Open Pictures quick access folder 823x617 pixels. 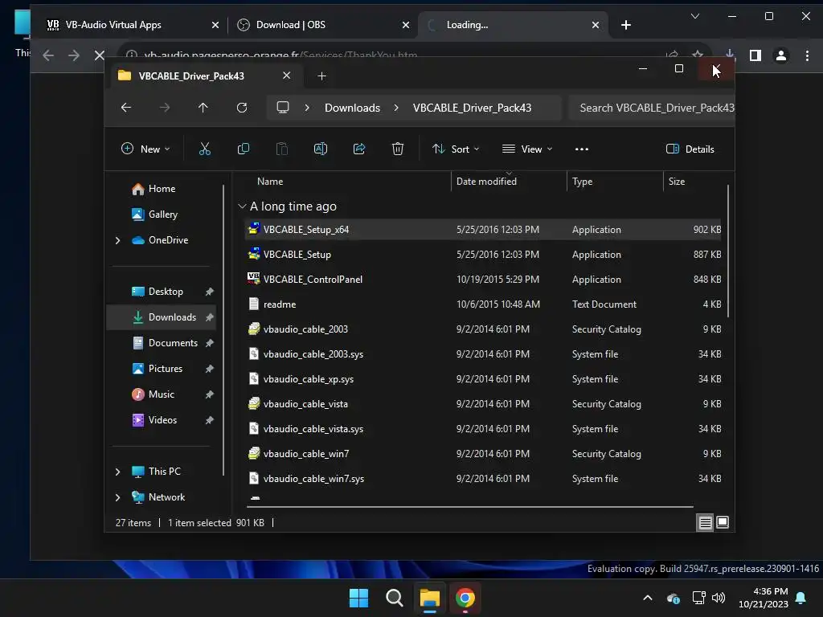166,369
